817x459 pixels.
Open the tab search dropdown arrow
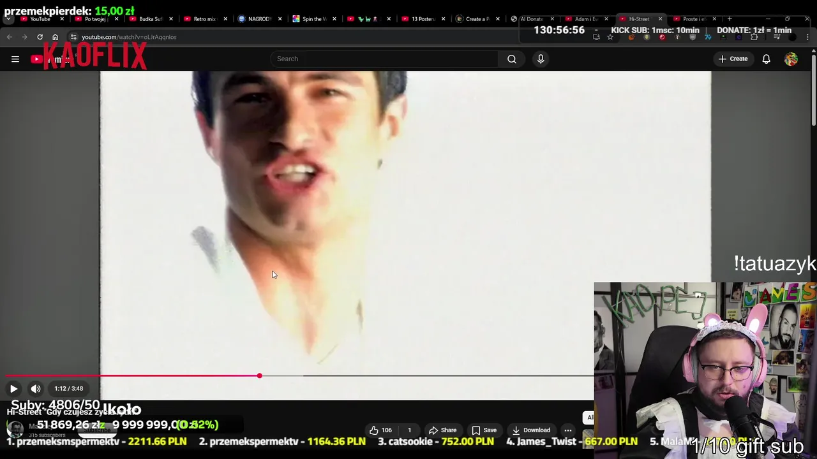8,19
